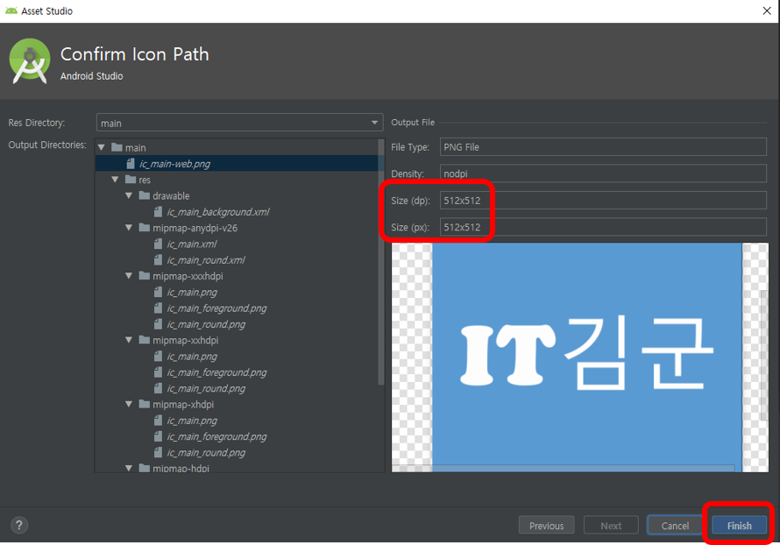Collapse the drawable folder node

coord(129,195)
